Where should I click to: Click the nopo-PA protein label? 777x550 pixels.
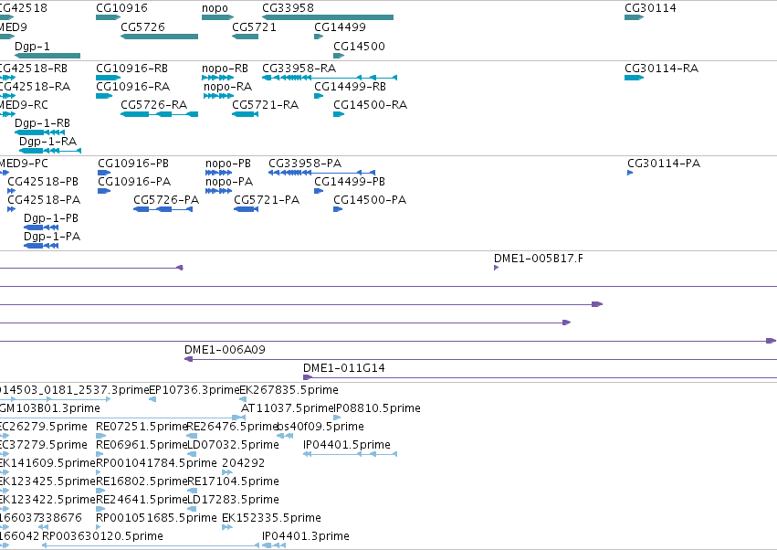pos(229,182)
